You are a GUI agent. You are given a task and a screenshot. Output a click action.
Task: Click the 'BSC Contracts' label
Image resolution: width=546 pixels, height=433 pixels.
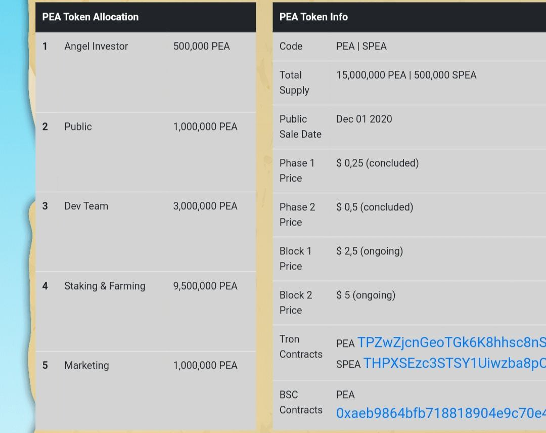pyautogui.click(x=301, y=402)
